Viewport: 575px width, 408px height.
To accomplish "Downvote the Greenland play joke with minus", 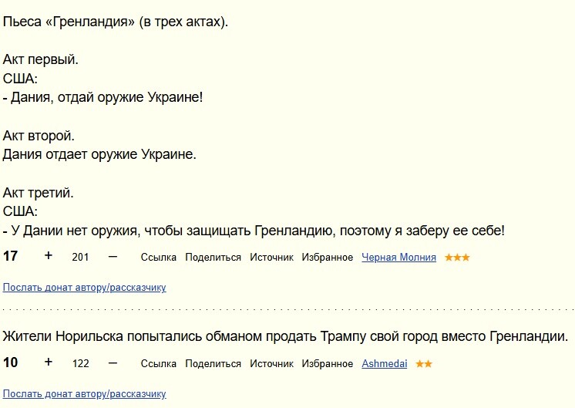I will 113,256.
